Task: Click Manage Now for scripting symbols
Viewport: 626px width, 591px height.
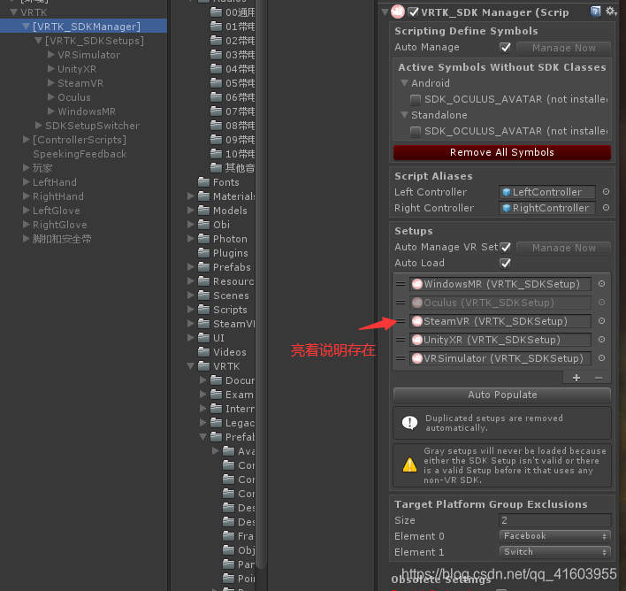Action: pyautogui.click(x=563, y=48)
